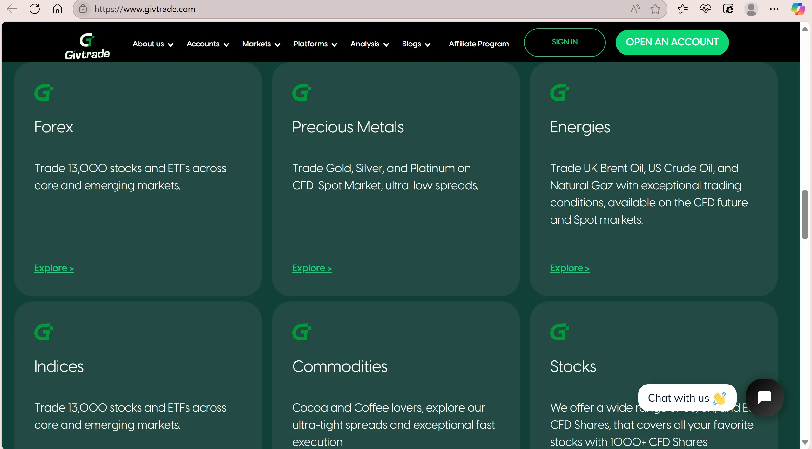Image resolution: width=812 pixels, height=449 pixels.
Task: Open the Affiliate Program menu item
Action: [x=479, y=44]
